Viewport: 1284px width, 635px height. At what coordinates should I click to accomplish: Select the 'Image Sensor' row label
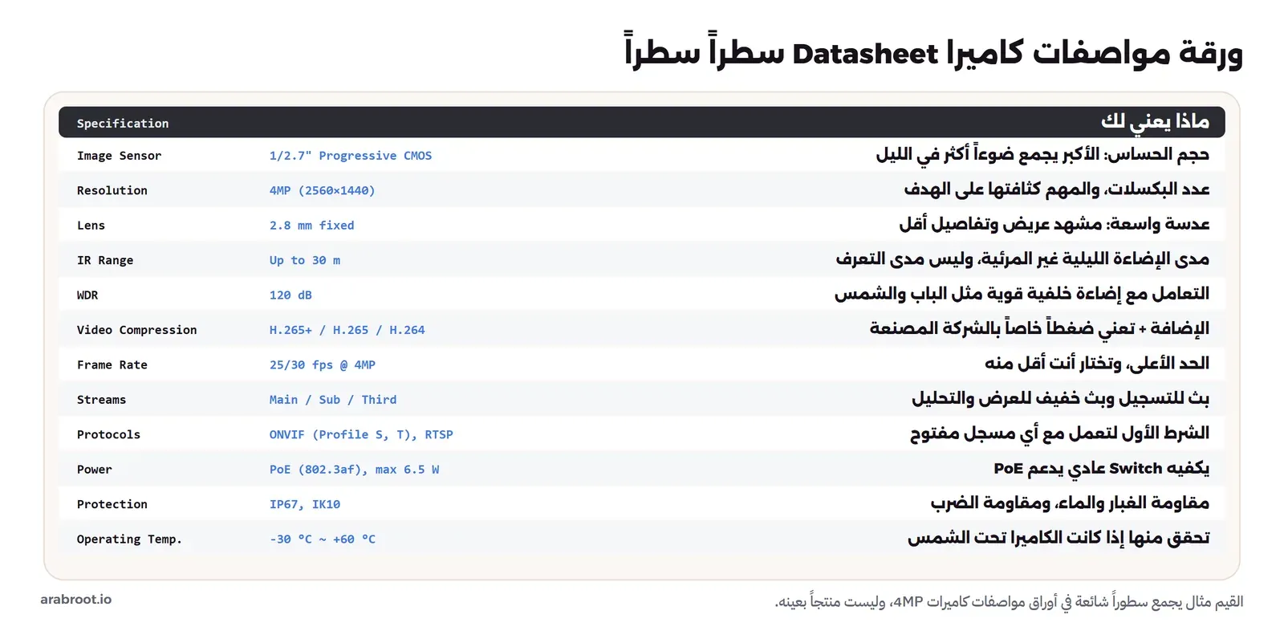pyautogui.click(x=119, y=156)
